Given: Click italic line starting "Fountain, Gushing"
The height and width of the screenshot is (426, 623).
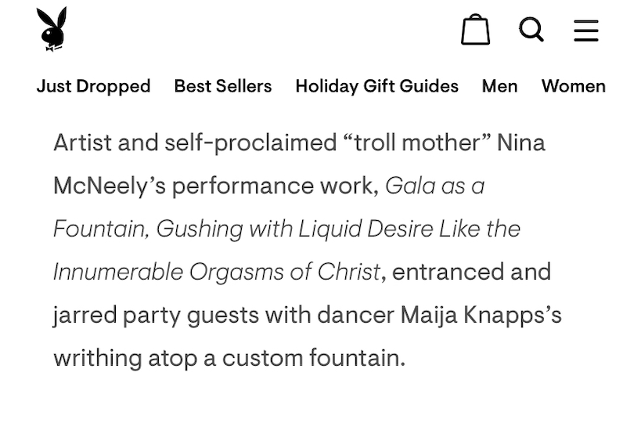Looking at the screenshot, I should pyautogui.click(x=287, y=229).
